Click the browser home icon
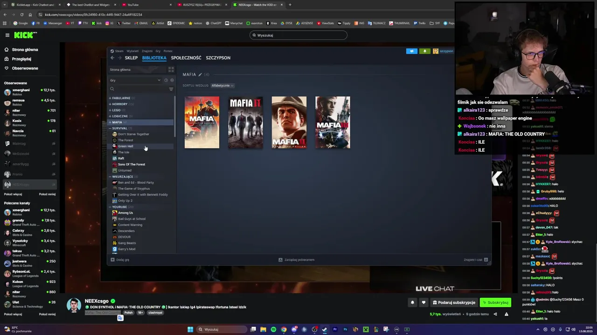Viewport: 597px width, 335px height. [30, 14]
